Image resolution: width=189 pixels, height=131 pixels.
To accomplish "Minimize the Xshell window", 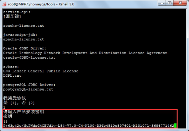I will 162,3.
